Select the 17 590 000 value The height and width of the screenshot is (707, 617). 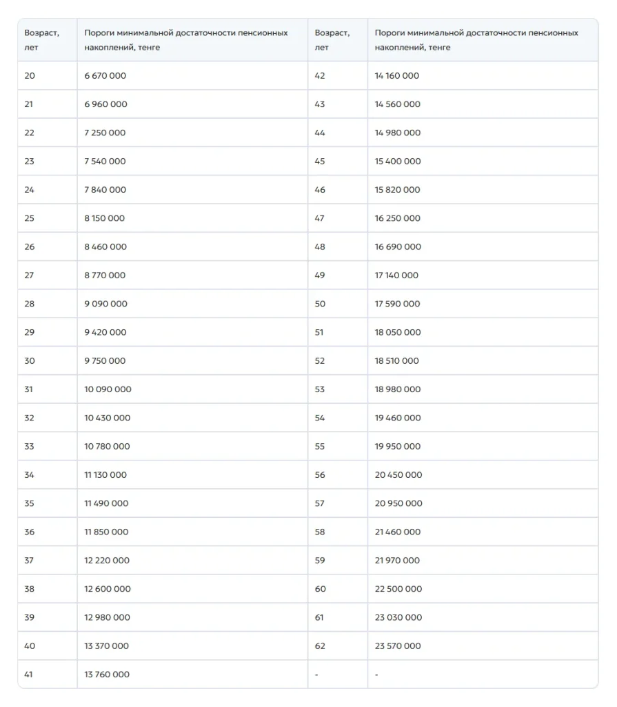pyautogui.click(x=483, y=304)
